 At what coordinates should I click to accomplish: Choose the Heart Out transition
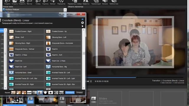[26, 61]
